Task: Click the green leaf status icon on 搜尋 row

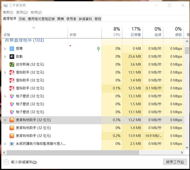Action: pyautogui.click(x=98, y=49)
